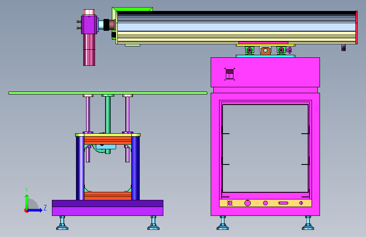Select the right blue support column

click(x=136, y=168)
